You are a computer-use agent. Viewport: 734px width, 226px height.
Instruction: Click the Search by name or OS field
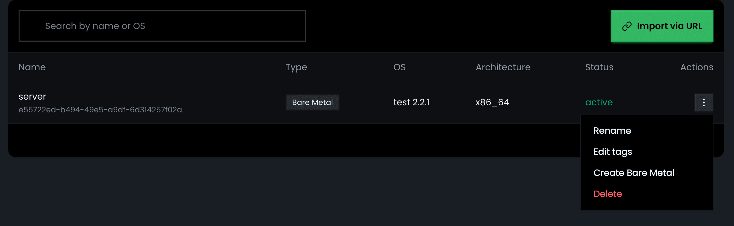tap(162, 26)
